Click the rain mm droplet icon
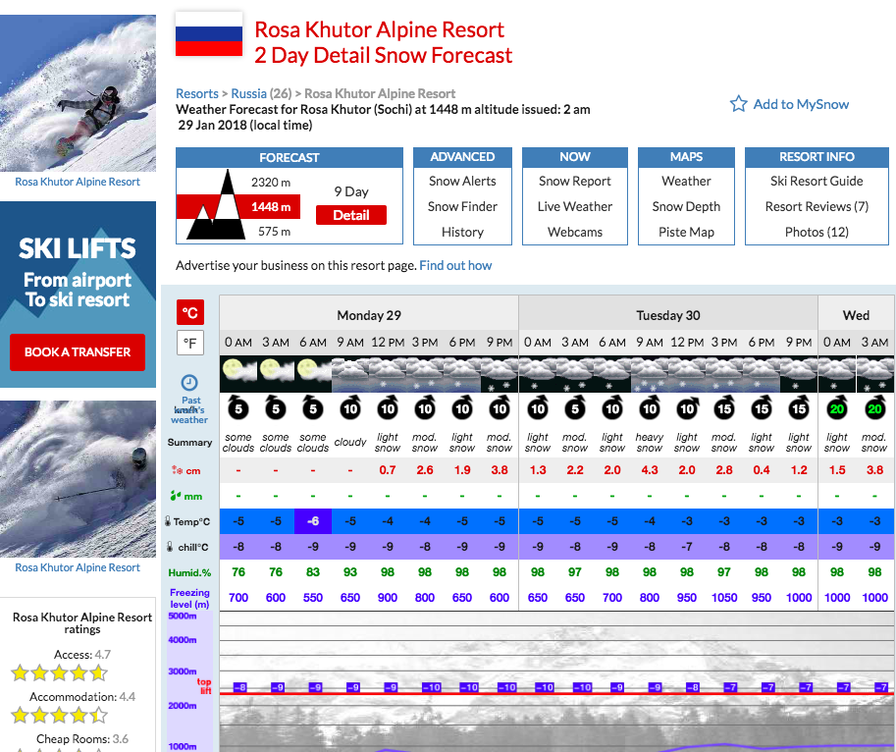896x752 pixels. 176,496
